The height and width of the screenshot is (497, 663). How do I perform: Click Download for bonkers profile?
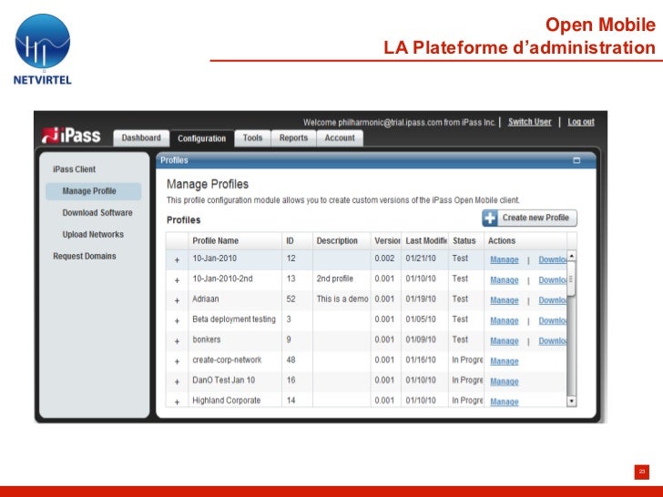point(552,341)
